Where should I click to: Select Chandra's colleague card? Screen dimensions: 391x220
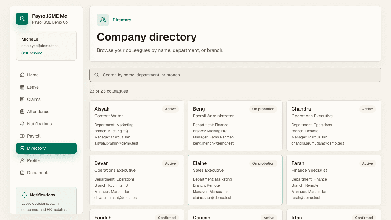point(334,126)
